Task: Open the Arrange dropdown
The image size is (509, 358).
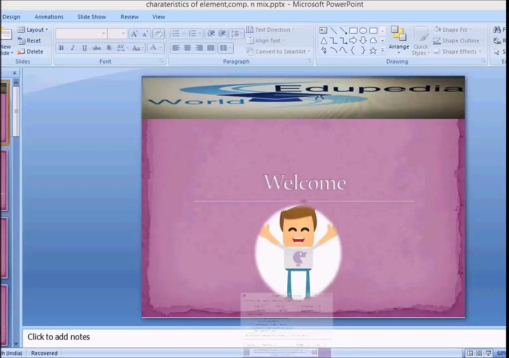Action: click(399, 40)
